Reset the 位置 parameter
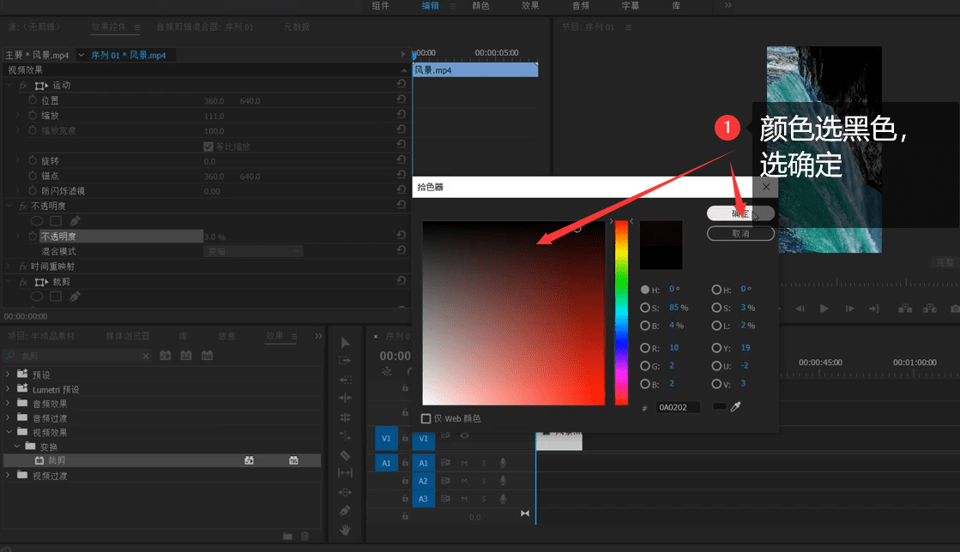 [401, 99]
